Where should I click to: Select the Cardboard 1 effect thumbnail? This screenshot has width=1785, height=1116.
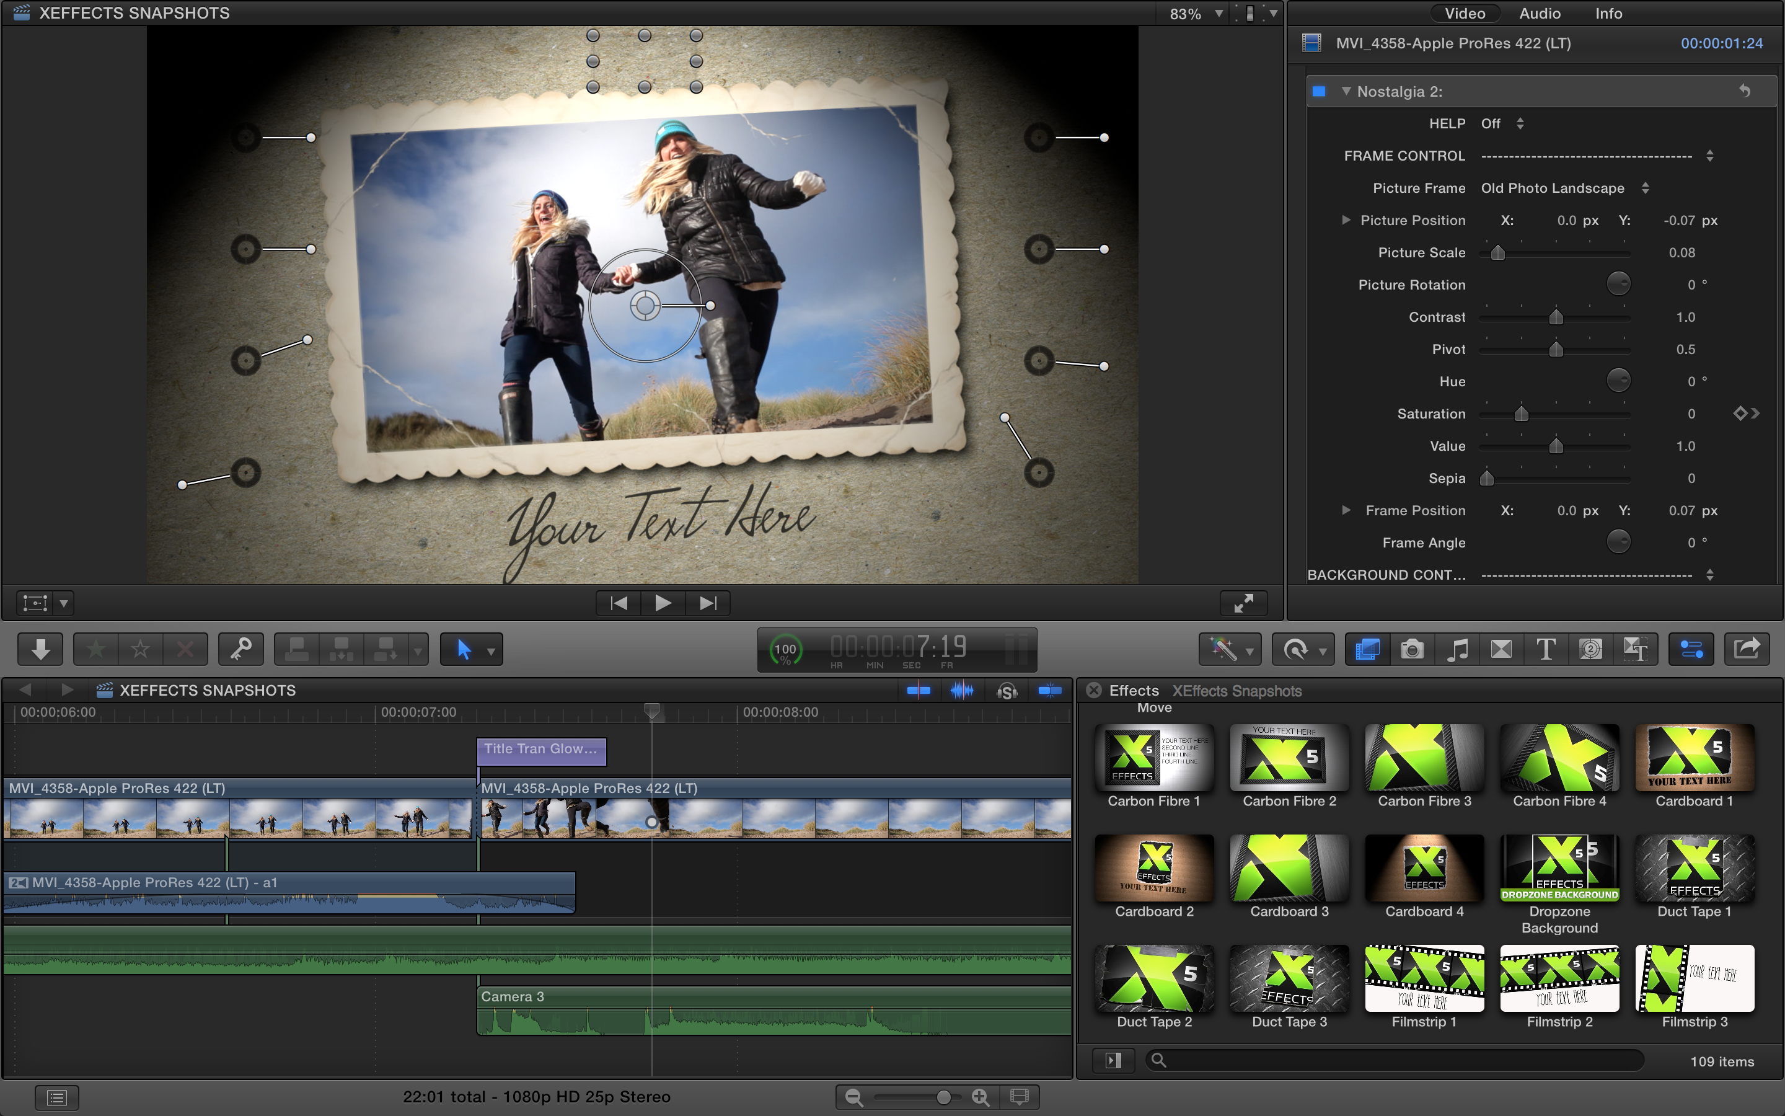pyautogui.click(x=1695, y=758)
